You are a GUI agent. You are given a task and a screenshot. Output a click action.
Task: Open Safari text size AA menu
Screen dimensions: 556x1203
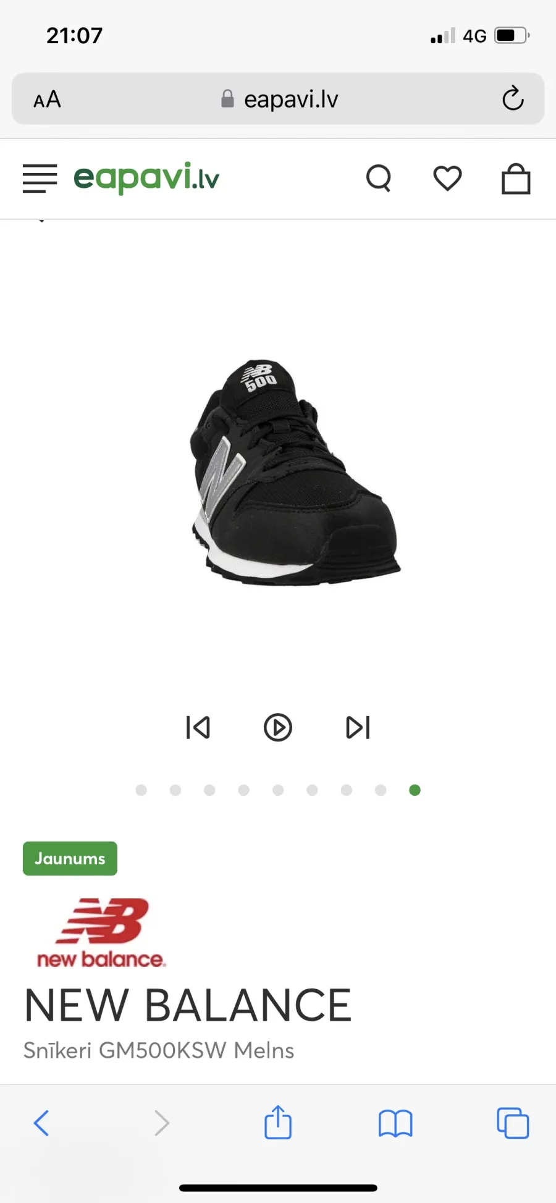tap(47, 99)
